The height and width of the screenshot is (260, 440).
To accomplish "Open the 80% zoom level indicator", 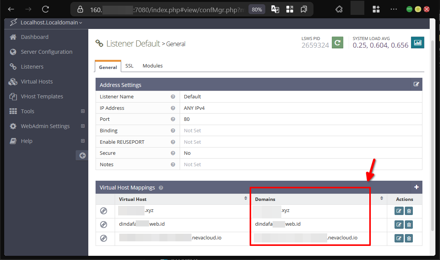I will (257, 10).
